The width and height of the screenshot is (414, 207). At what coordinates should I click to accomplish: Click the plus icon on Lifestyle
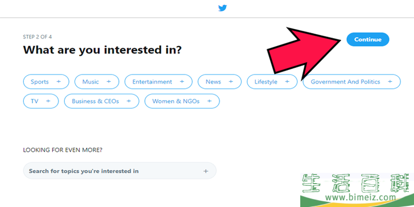(287, 81)
